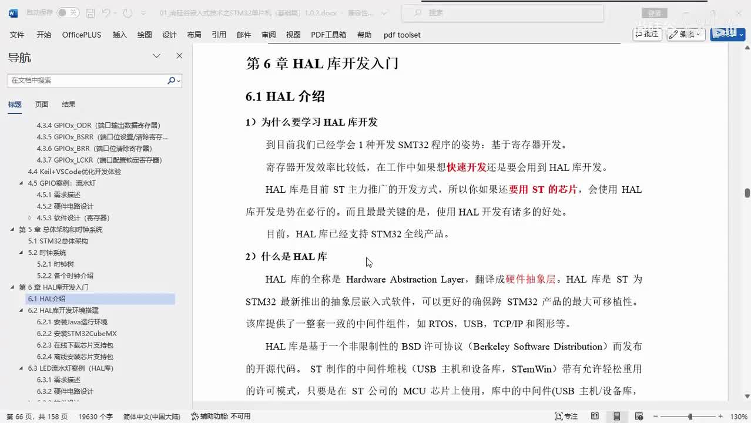The width and height of the screenshot is (751, 423).
Task: Switch to the 设计 ribbon tab
Action: coord(169,35)
